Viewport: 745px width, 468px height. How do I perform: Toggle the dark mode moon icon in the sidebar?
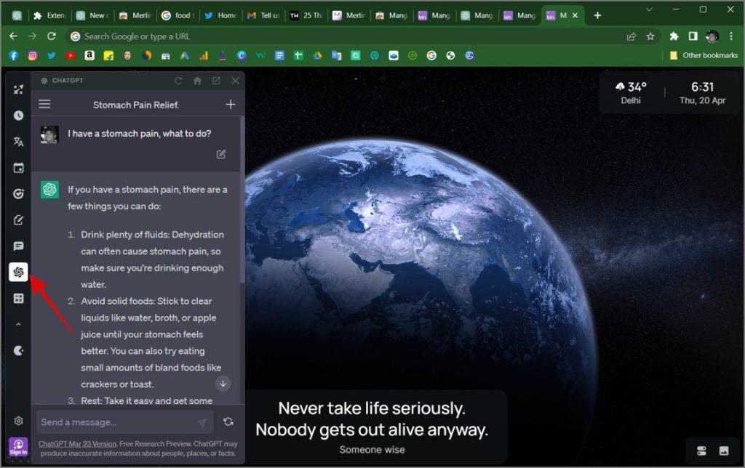tap(18, 351)
